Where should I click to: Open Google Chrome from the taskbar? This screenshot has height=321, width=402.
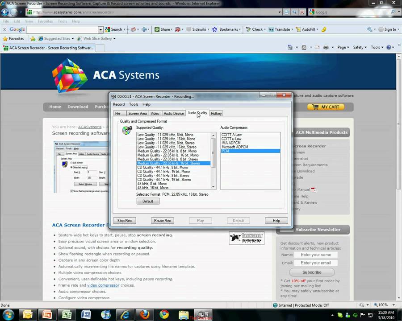tap(164, 315)
